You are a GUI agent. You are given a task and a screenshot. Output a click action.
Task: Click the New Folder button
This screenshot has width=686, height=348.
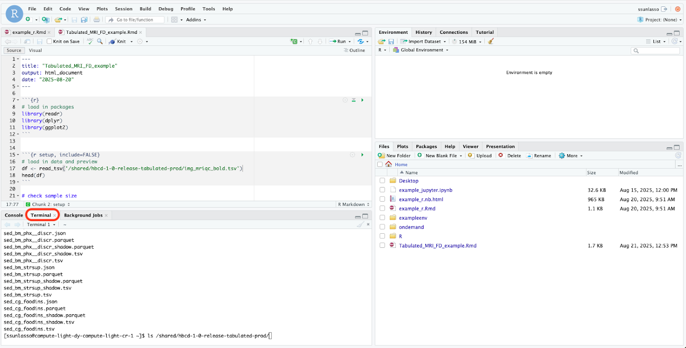[394, 156]
